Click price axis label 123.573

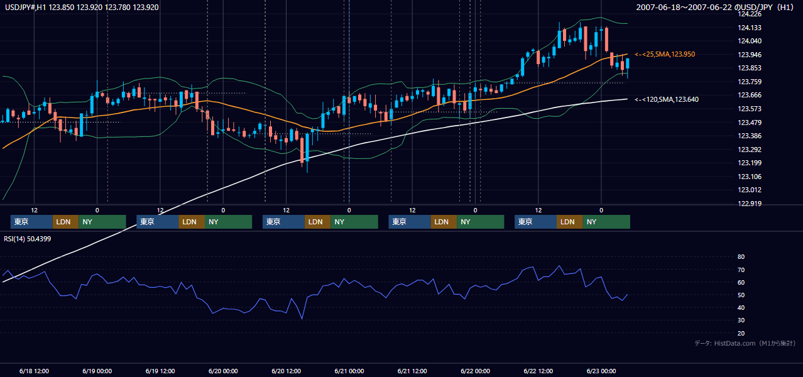coord(750,109)
